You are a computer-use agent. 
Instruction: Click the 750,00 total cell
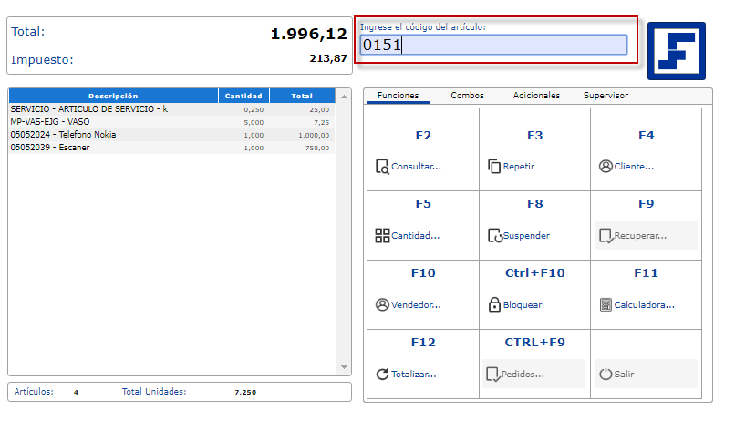[317, 148]
